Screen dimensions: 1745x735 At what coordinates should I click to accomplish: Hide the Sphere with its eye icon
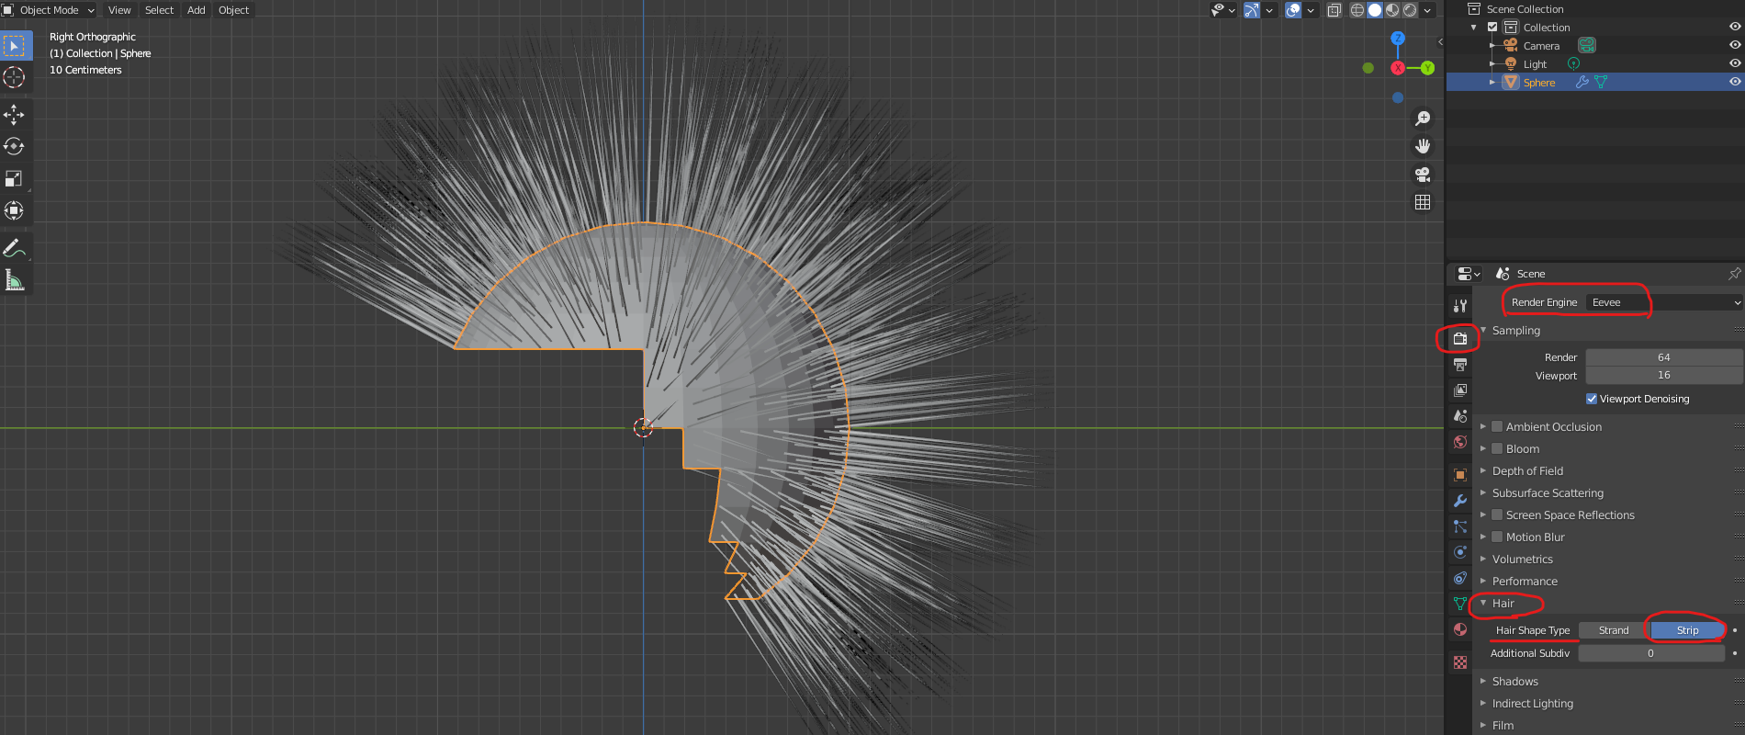[x=1735, y=82]
